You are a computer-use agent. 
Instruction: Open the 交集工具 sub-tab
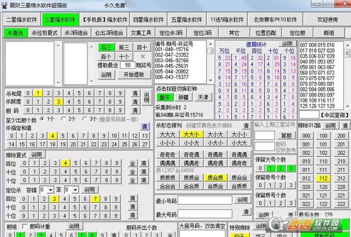tap(141, 33)
